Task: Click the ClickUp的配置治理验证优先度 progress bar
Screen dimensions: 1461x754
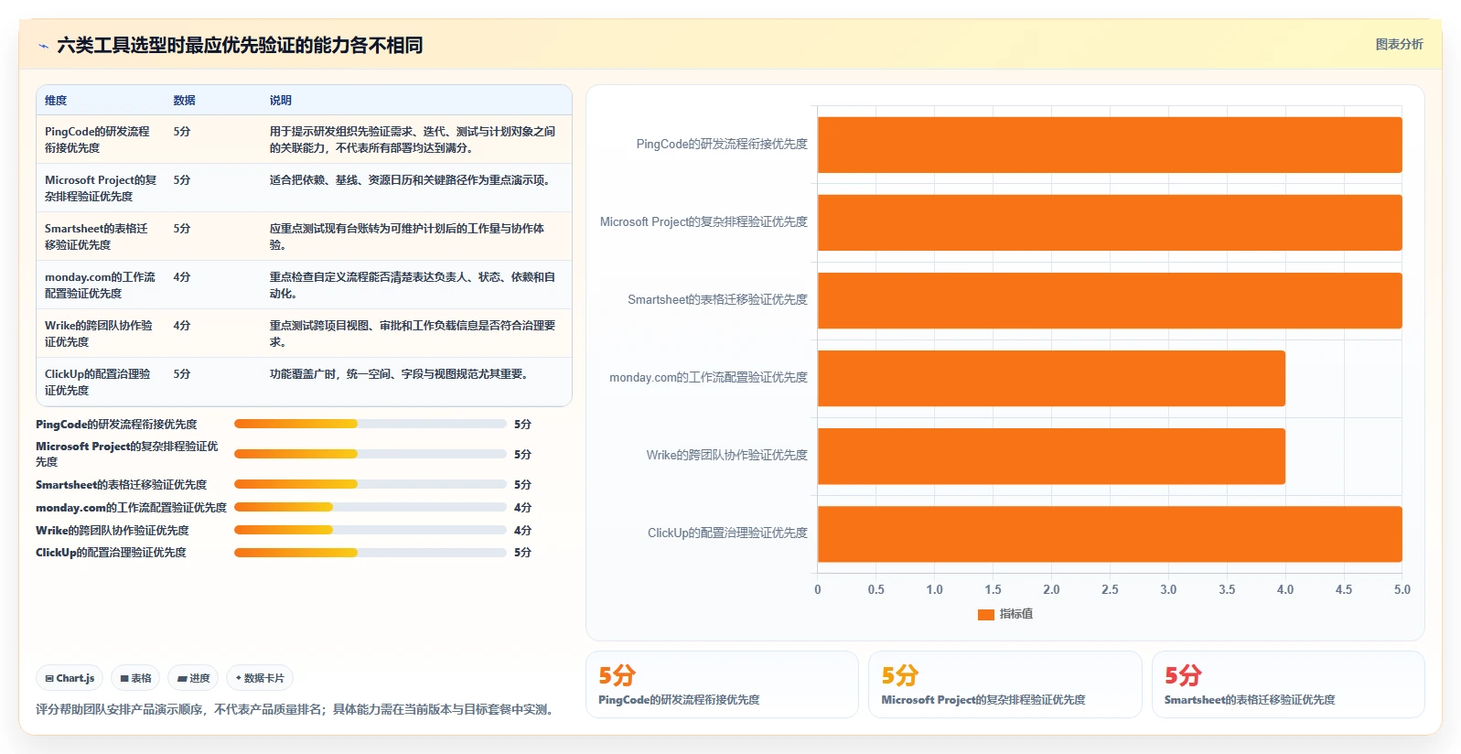Action: pyautogui.click(x=371, y=553)
